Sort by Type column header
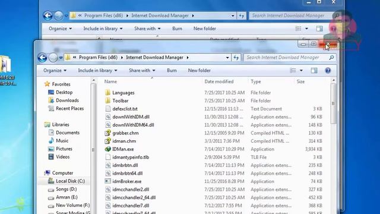This screenshot has width=380, height=214. coord(256,81)
